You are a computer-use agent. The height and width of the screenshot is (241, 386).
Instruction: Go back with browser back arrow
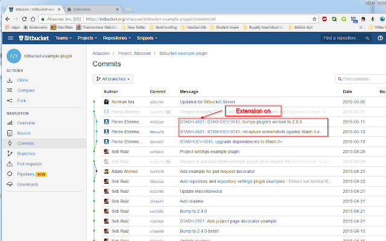tap(7, 19)
